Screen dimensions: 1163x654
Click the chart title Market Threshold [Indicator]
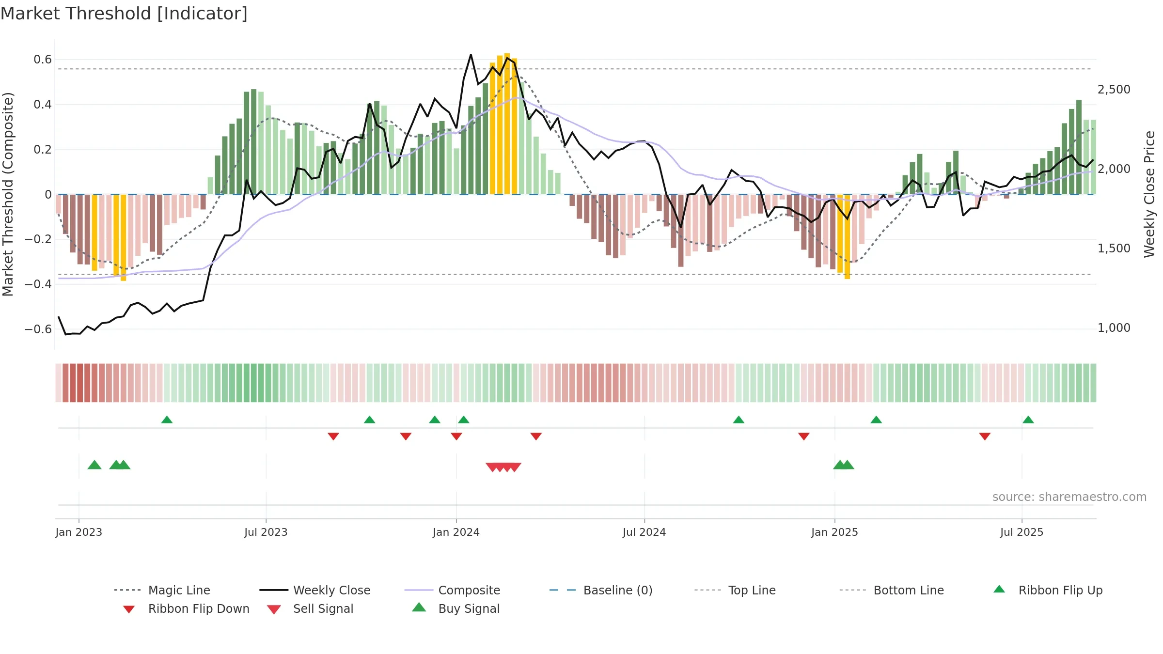click(124, 14)
